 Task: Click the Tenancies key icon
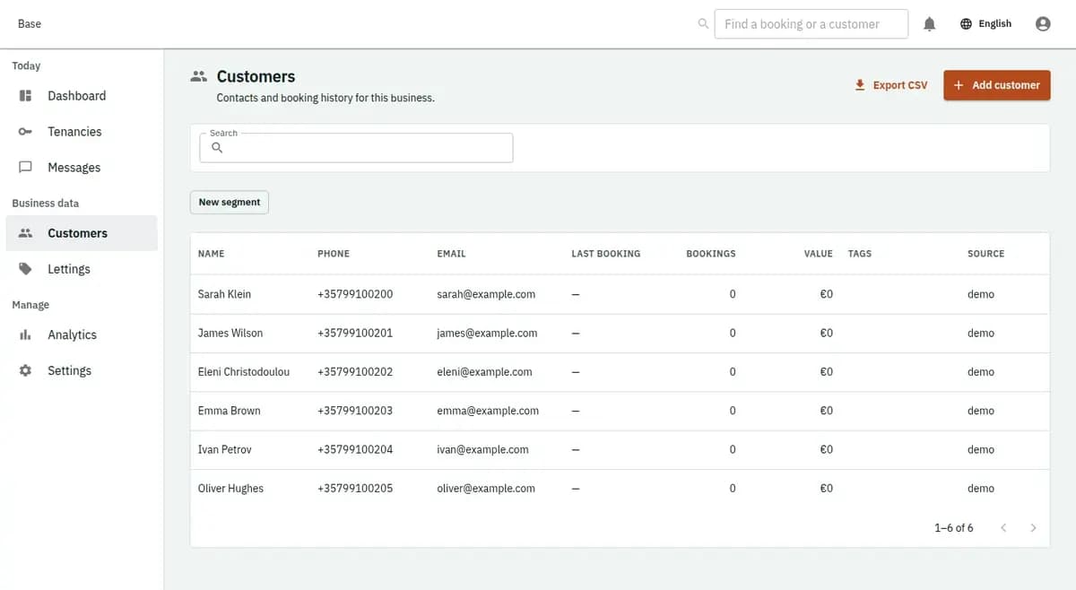(x=26, y=132)
